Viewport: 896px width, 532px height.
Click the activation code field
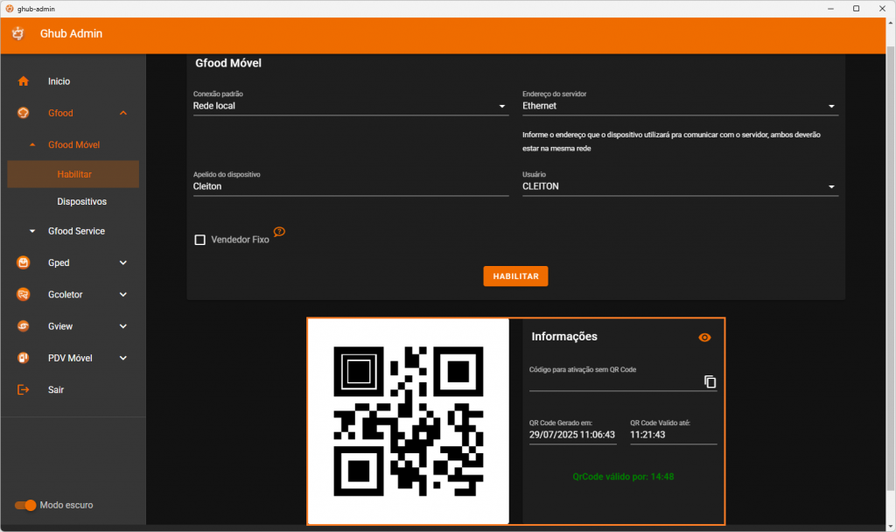coord(615,381)
